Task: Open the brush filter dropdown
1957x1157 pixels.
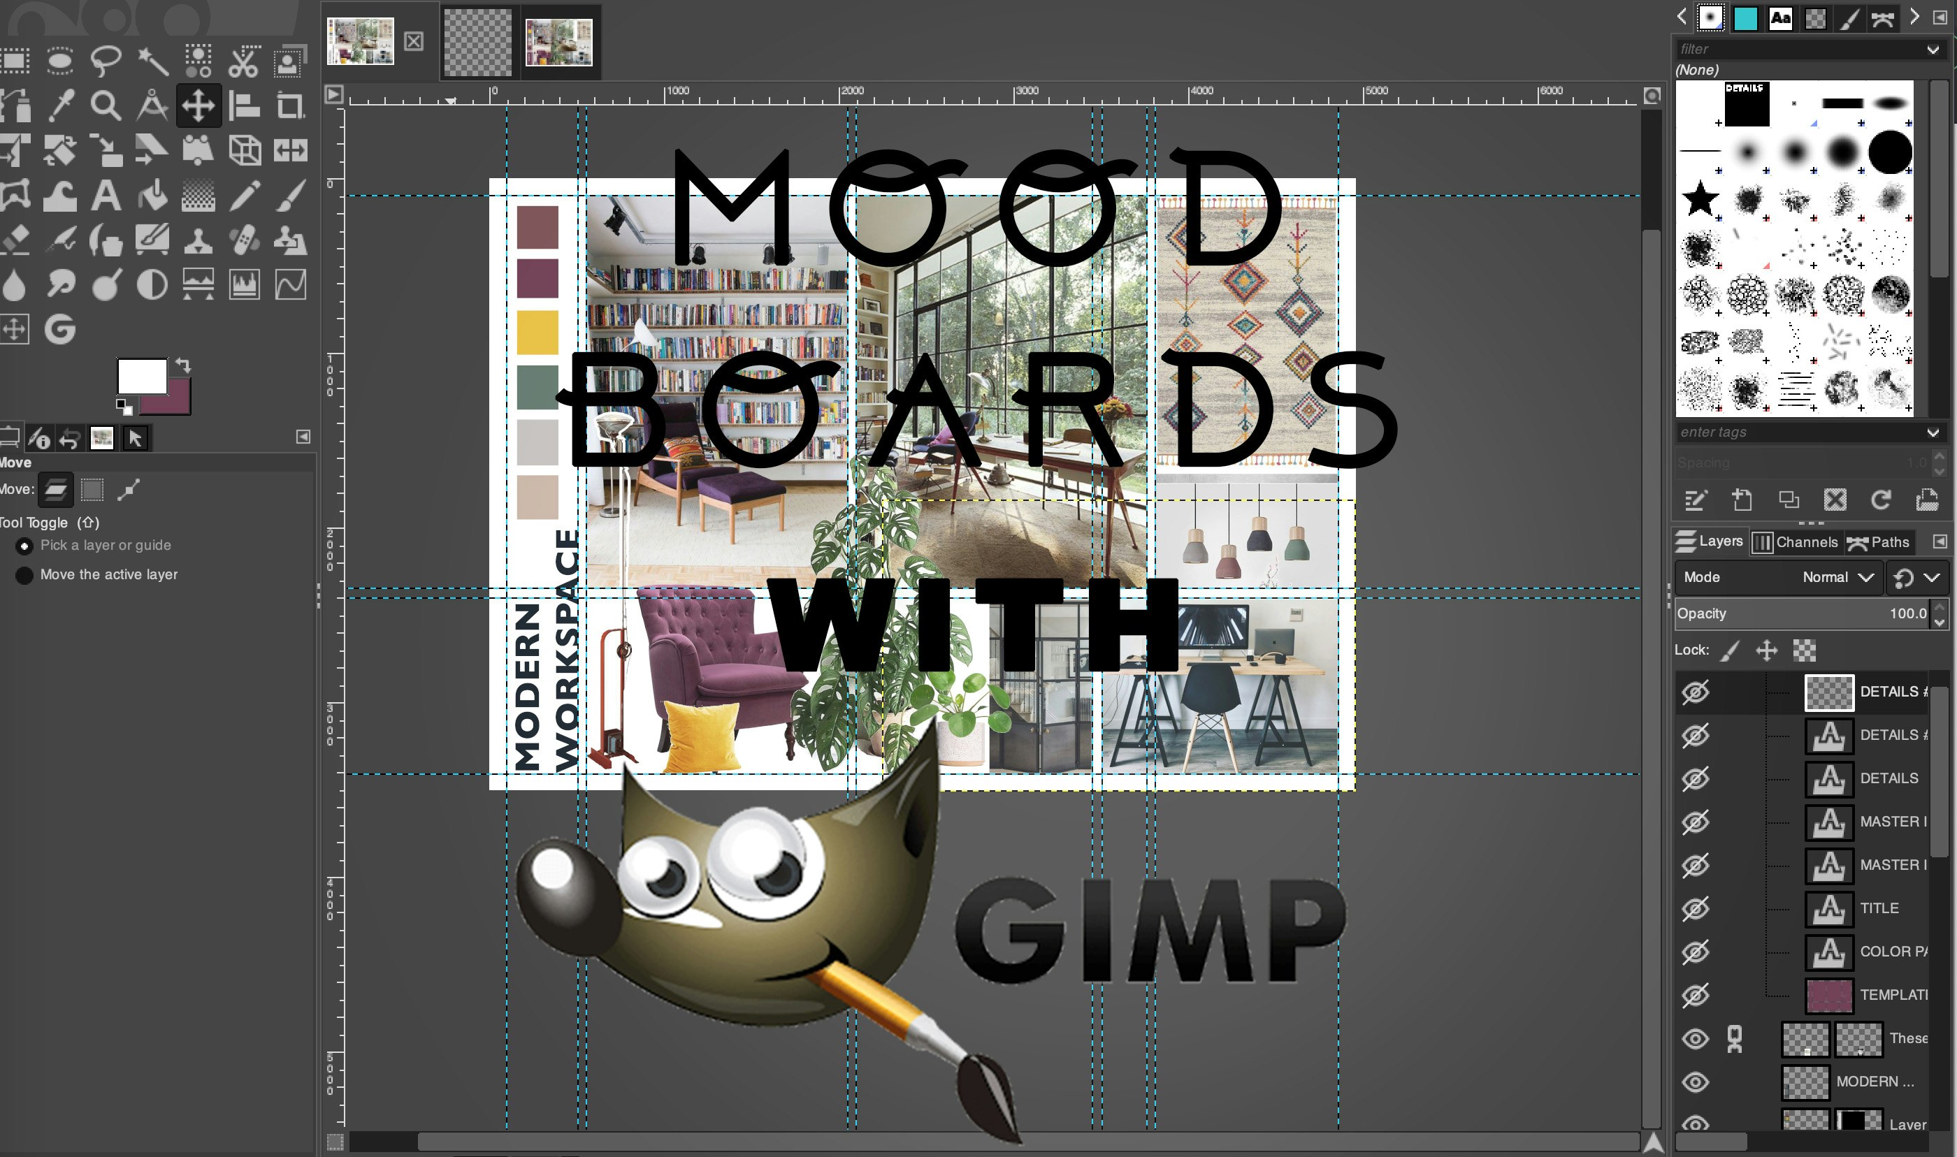Action: (1933, 49)
